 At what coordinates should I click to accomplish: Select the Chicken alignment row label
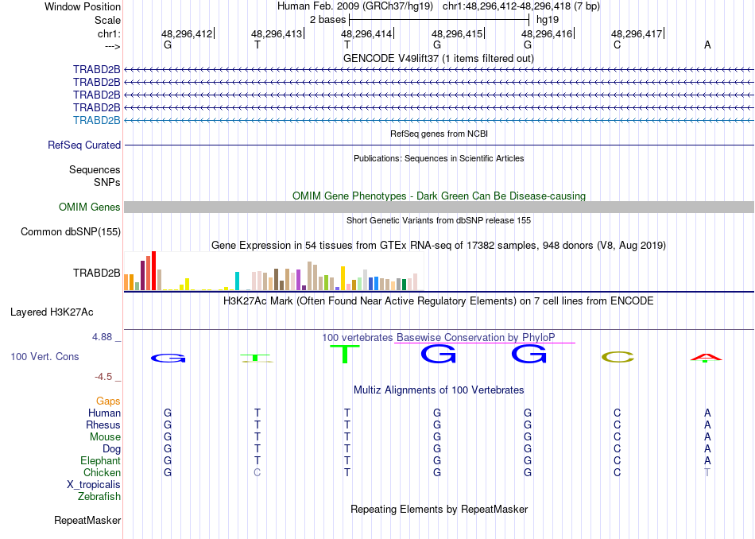click(102, 472)
